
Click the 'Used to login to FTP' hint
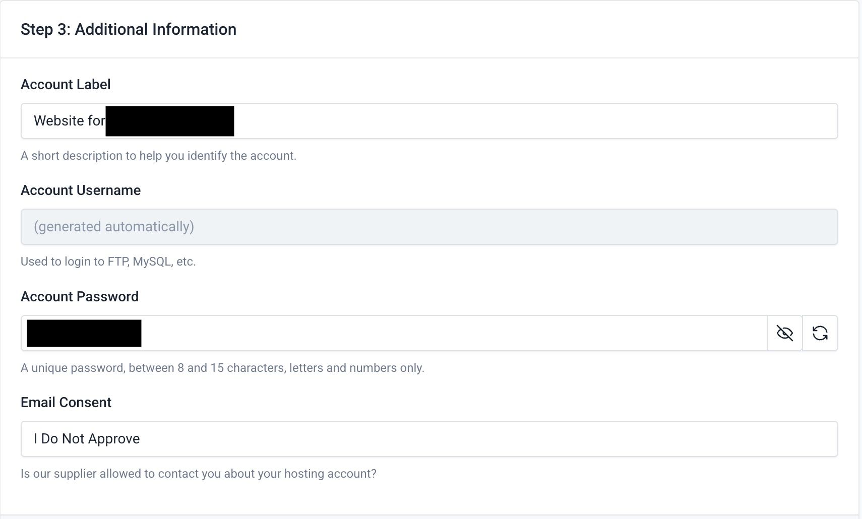108,262
